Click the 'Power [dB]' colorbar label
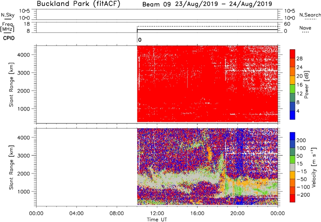321x222 pixels. click(x=307, y=85)
